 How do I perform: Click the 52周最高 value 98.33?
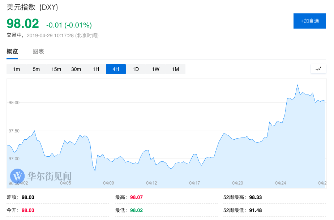point(256,197)
